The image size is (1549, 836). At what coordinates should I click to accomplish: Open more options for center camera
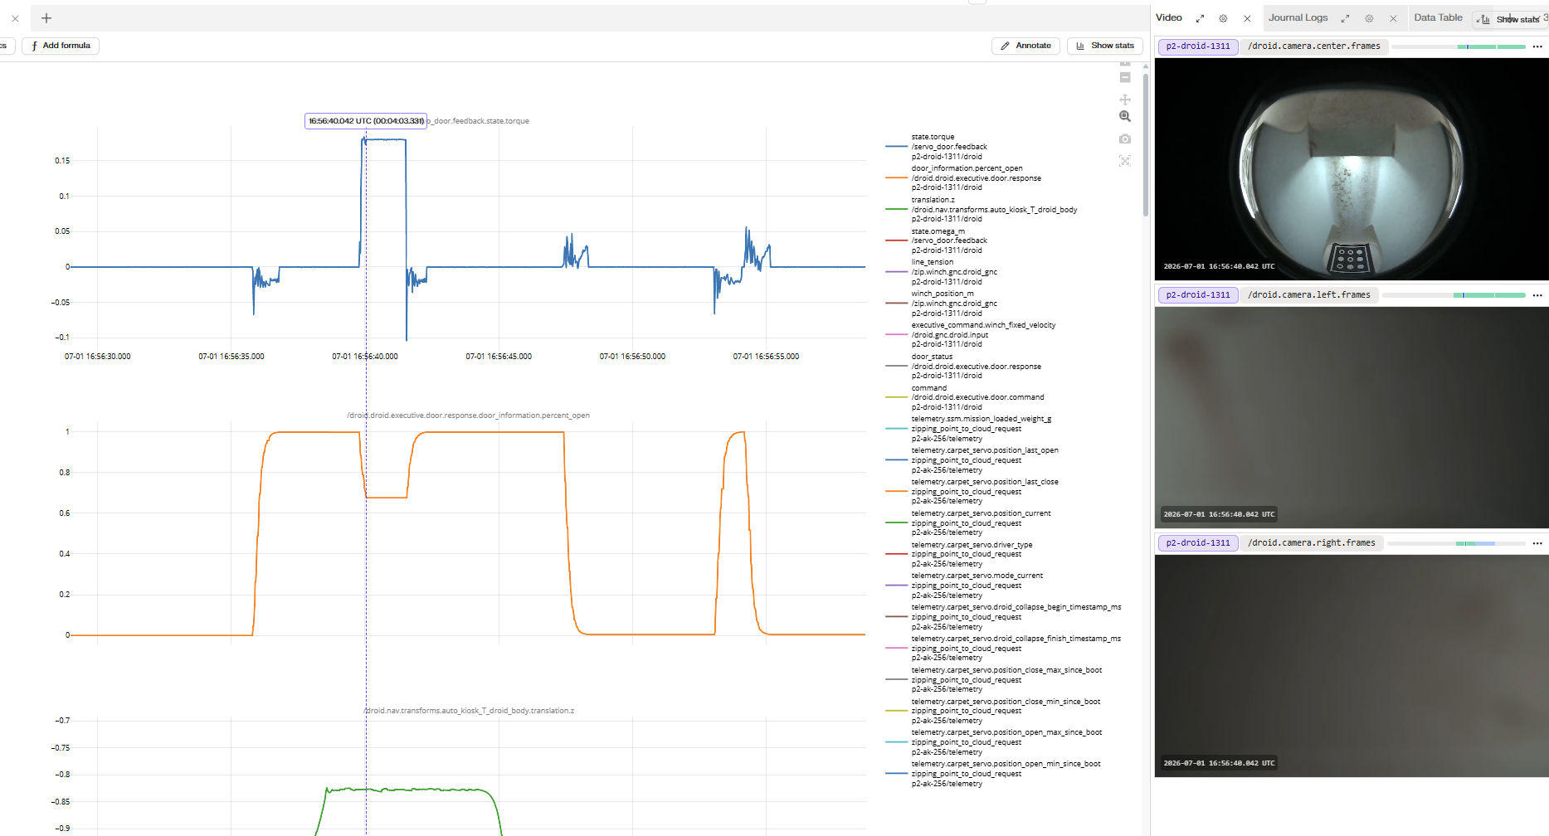coord(1537,46)
